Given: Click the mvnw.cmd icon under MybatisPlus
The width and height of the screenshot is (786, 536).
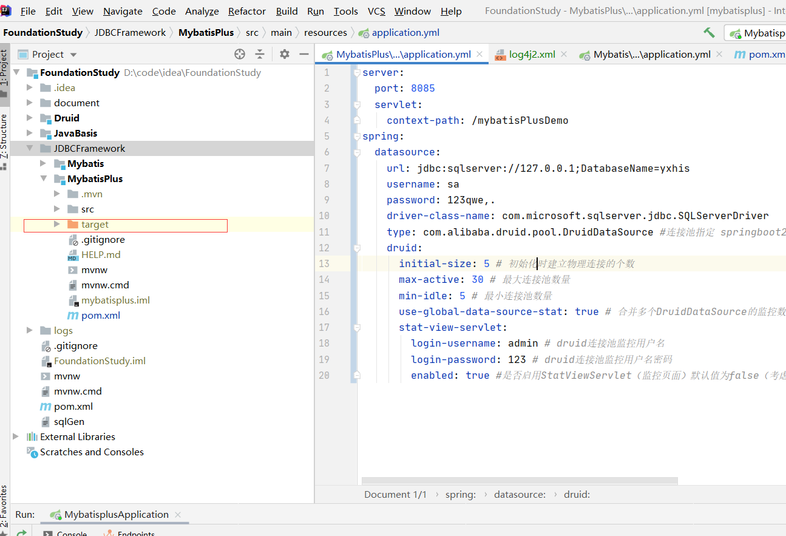Looking at the screenshot, I should pyautogui.click(x=73, y=285).
